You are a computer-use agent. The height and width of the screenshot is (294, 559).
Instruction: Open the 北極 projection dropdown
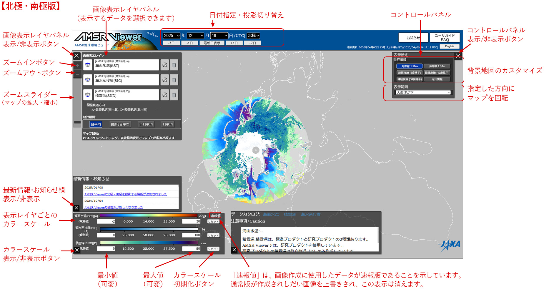tap(252, 36)
